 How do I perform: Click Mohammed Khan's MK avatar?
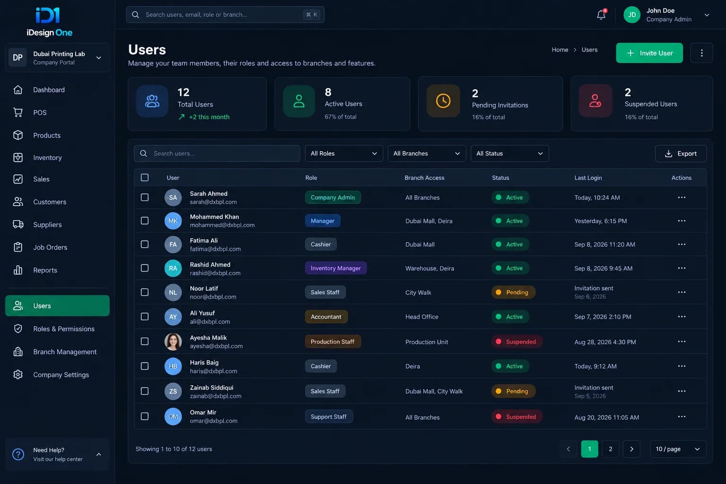[x=173, y=221]
